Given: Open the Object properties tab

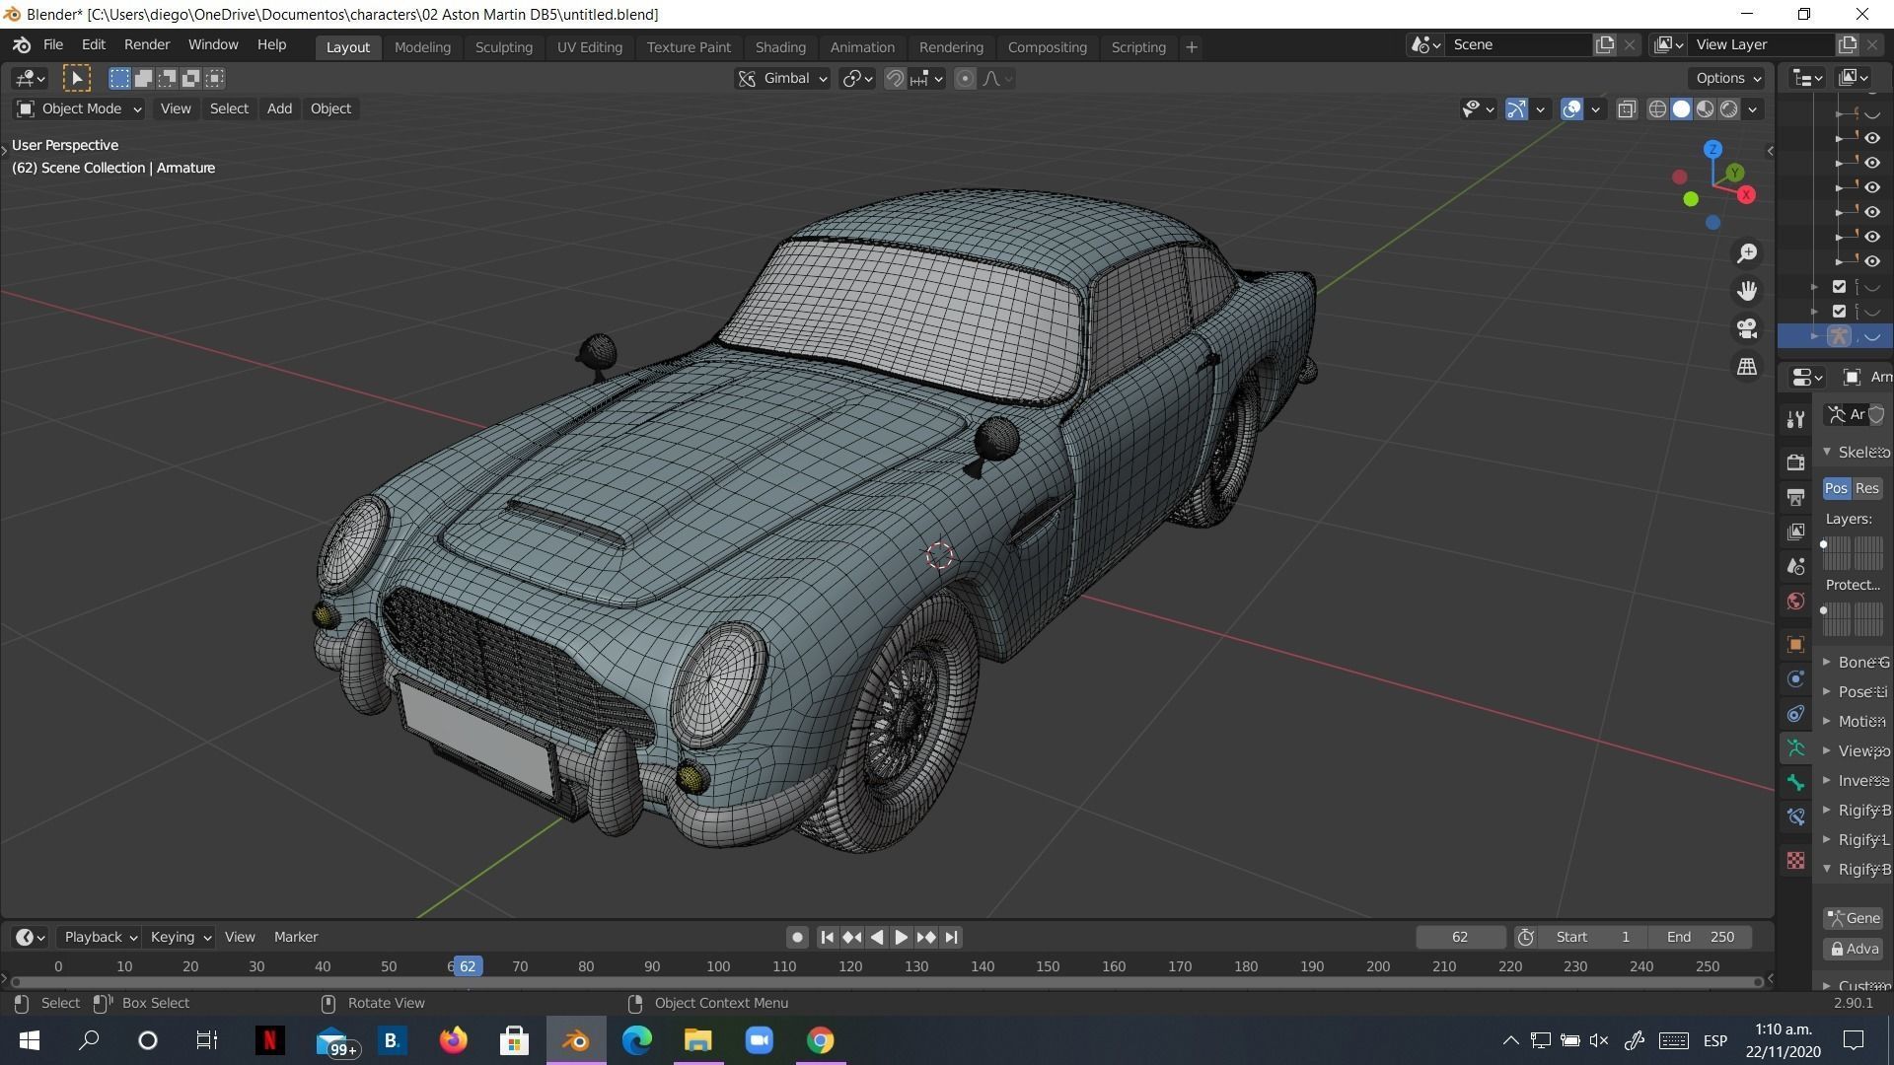Looking at the screenshot, I should pyautogui.click(x=1795, y=644).
